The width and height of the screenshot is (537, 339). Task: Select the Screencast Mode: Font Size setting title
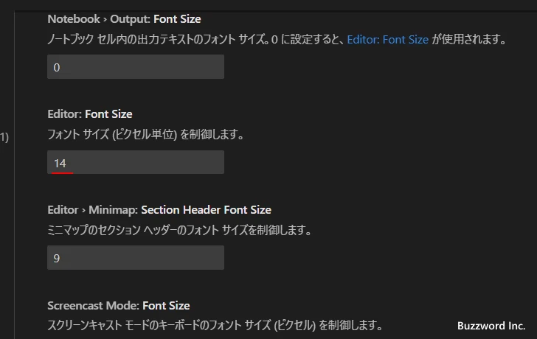click(x=119, y=306)
